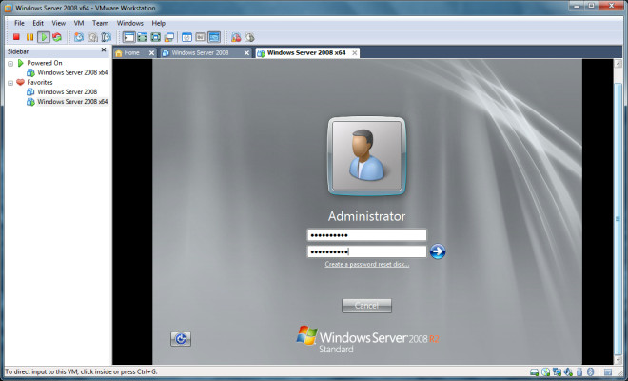
Task: Select the Windows Server 2008 x64 tab
Action: click(x=306, y=52)
